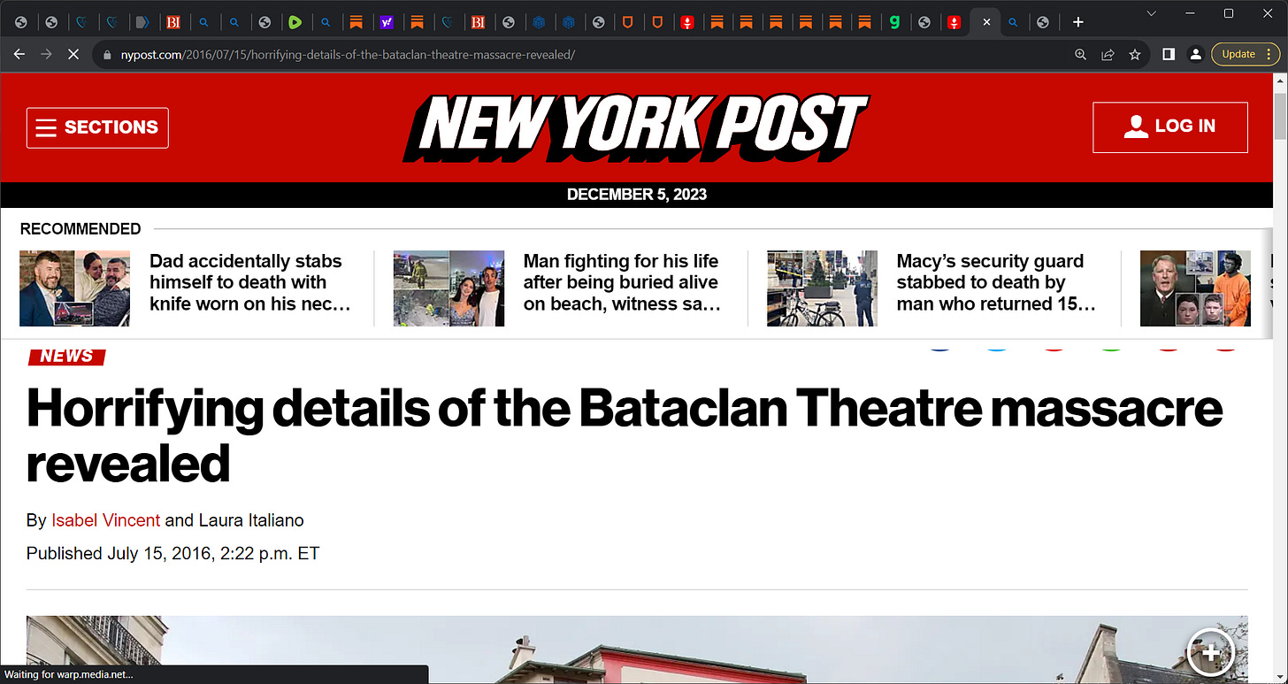
Task: Click the Macy's police scene thumbnail
Action: click(823, 288)
